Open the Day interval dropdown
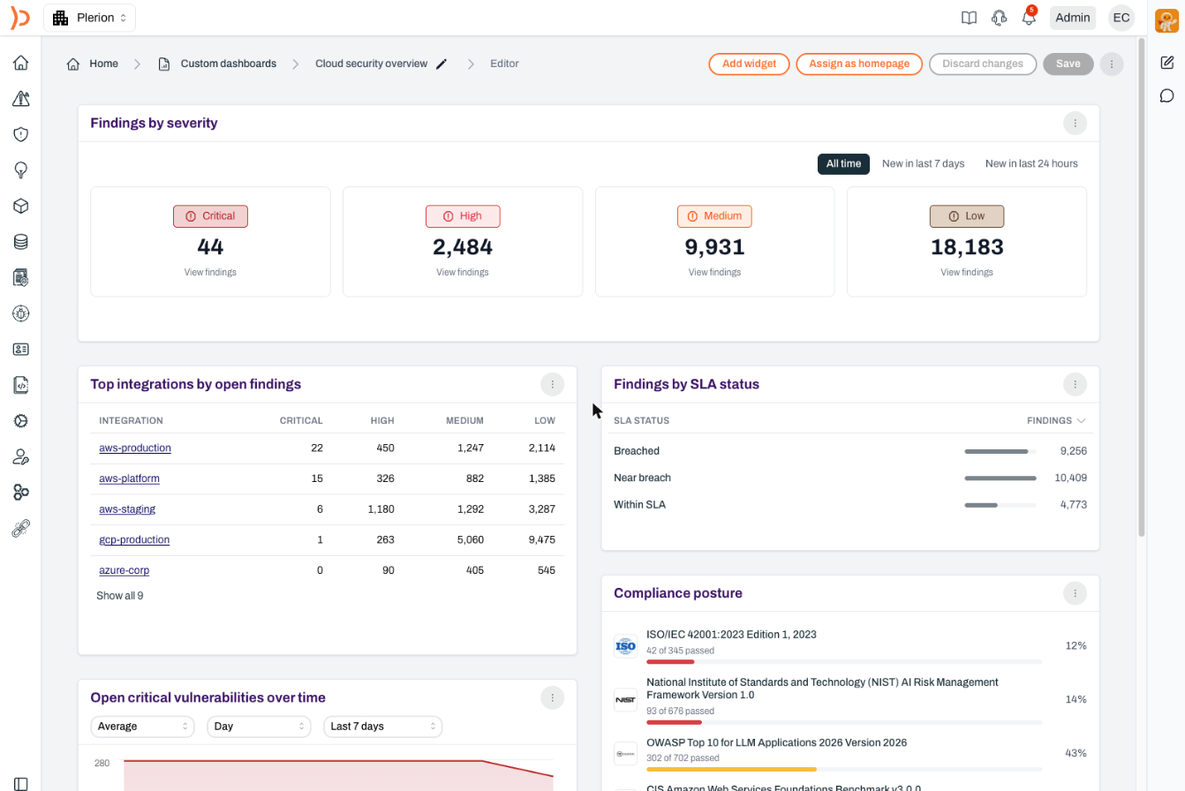Image resolution: width=1185 pixels, height=791 pixels. click(259, 726)
